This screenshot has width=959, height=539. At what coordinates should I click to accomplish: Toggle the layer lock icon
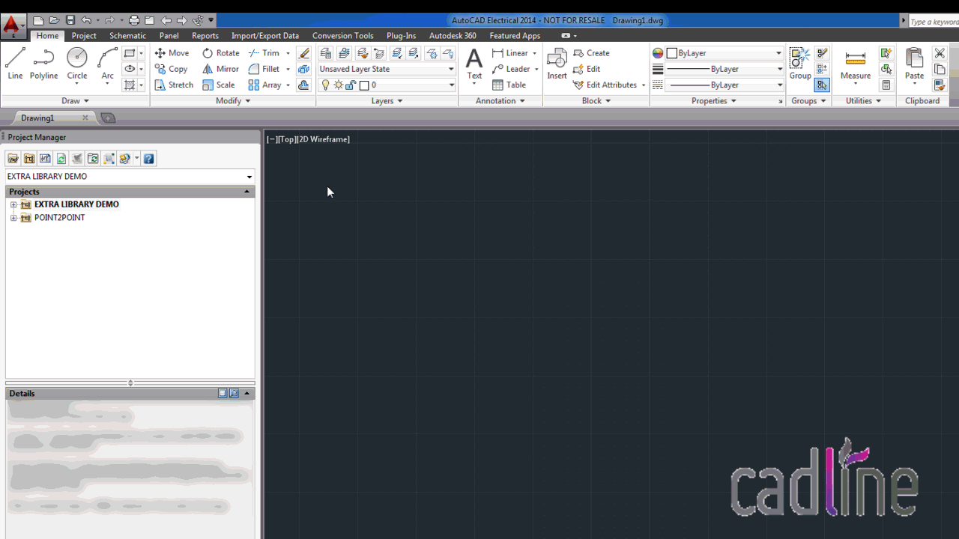[350, 85]
